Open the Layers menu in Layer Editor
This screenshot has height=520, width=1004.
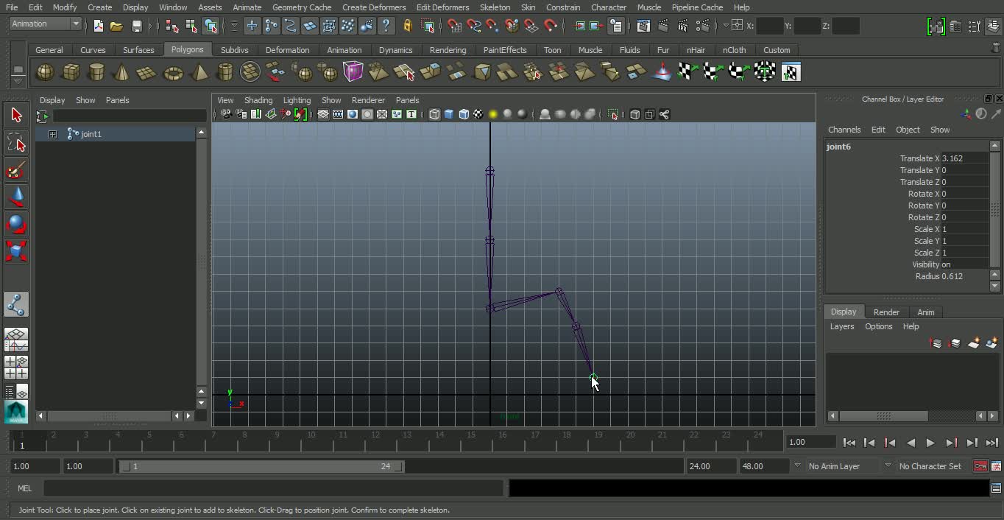coord(842,326)
